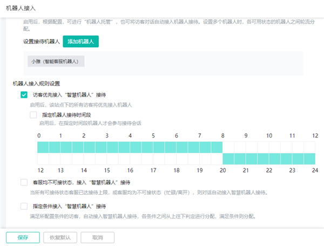The image size is (324, 246).
Task: Click the 添加机器人 button
Action: 81,42
